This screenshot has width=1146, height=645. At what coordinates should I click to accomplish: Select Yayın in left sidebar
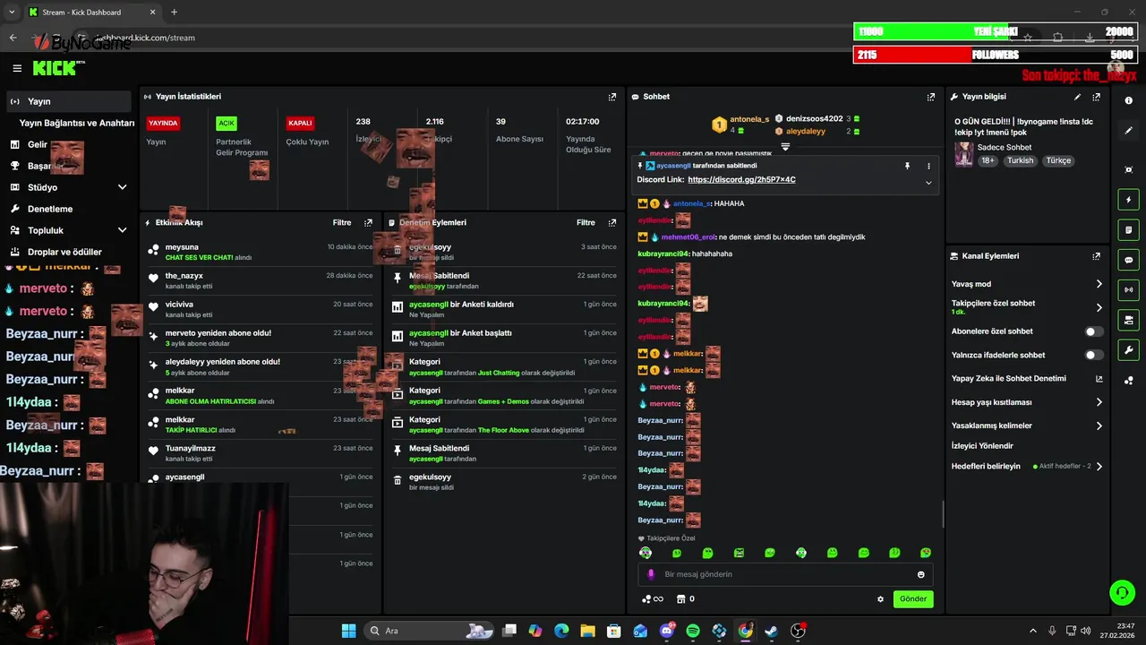69,101
